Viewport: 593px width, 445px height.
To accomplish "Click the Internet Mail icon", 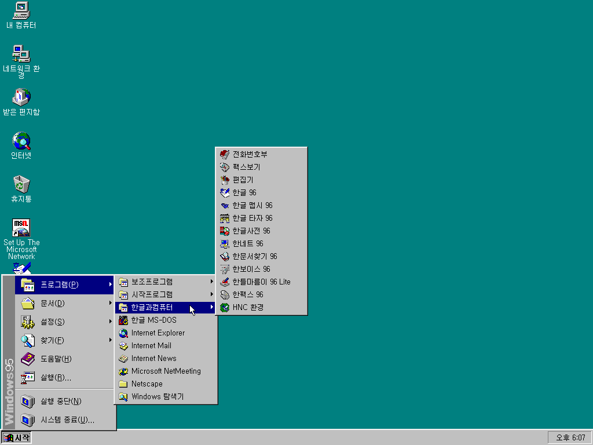I will (123, 345).
